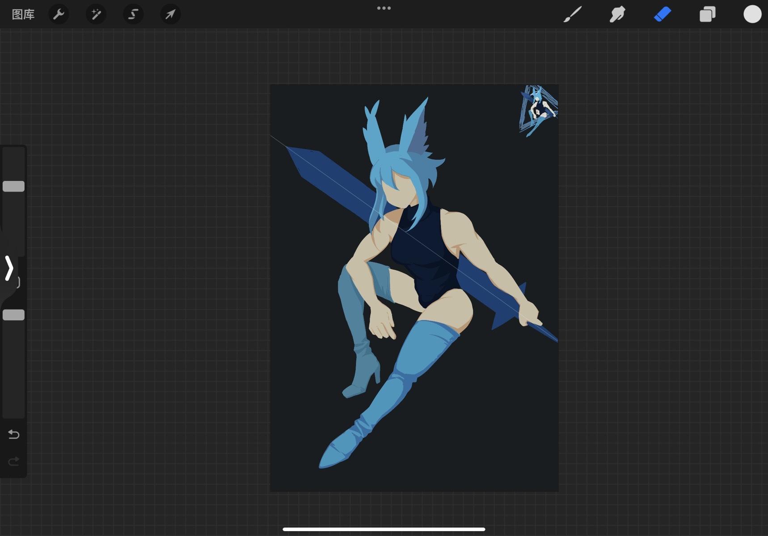
Task: Click the reference thumbnail in canvas corner
Action: [538, 110]
